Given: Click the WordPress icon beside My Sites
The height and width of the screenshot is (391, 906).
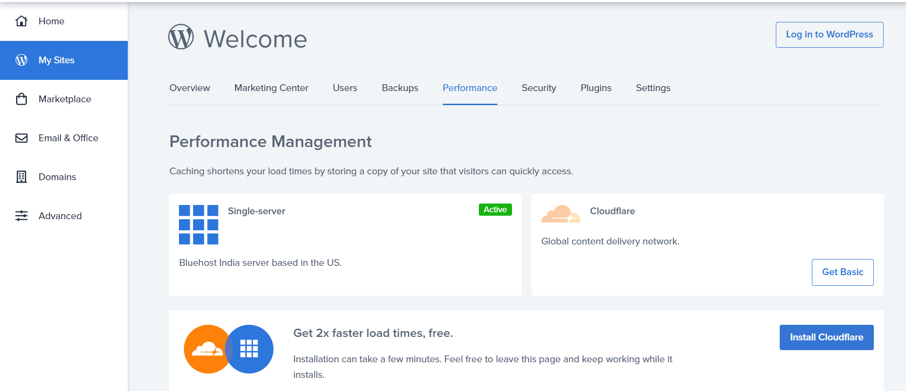Looking at the screenshot, I should pyautogui.click(x=21, y=60).
